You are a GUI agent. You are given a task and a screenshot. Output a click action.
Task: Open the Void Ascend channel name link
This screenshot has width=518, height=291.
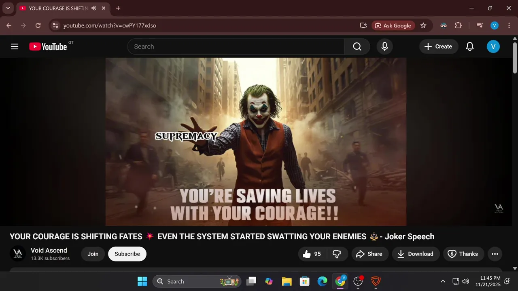49,250
